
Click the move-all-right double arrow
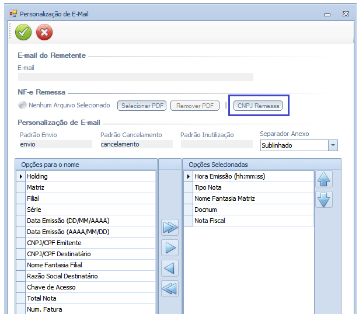(x=170, y=228)
